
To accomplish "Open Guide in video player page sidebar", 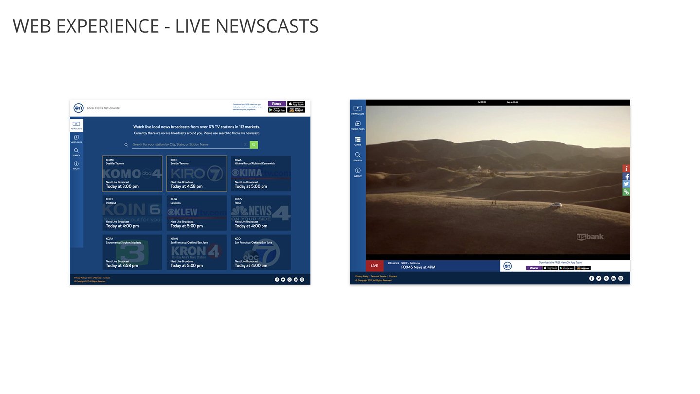I will coord(358,141).
